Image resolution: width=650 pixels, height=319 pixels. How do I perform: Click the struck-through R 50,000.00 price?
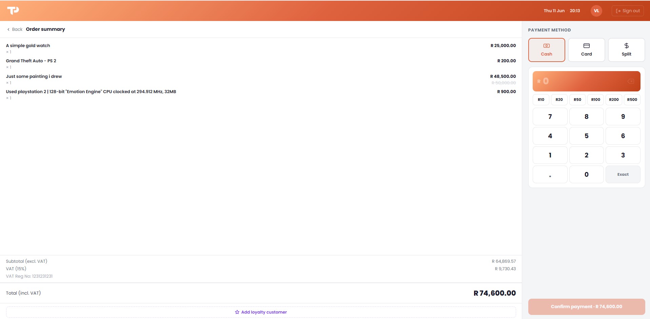504,83
